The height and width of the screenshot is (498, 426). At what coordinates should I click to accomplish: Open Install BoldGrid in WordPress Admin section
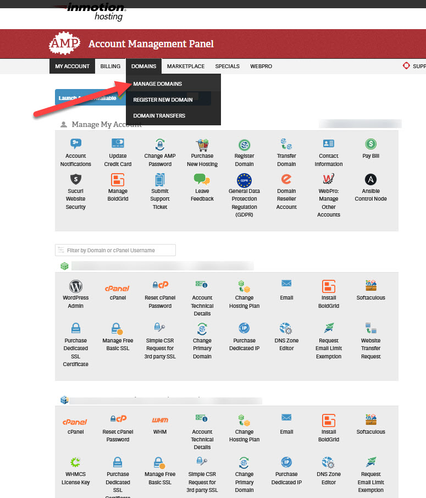click(329, 286)
